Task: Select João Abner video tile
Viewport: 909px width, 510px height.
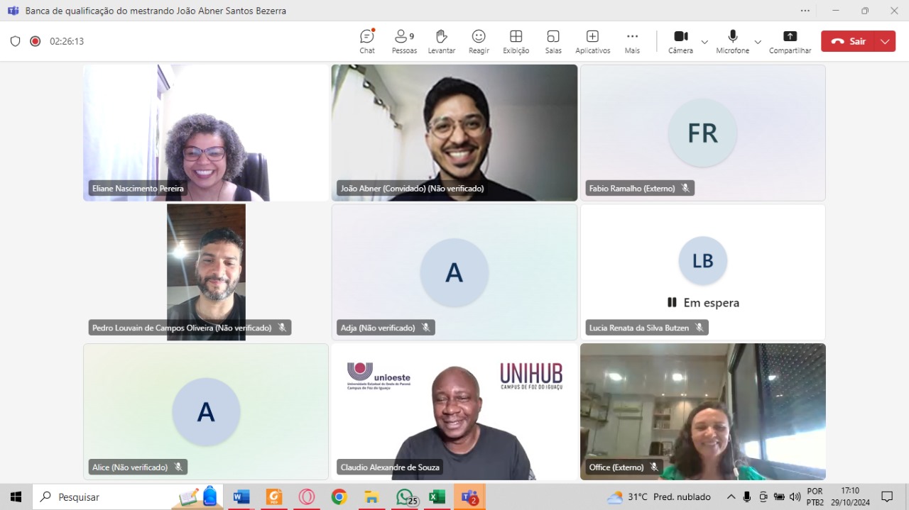Action: 454,133
